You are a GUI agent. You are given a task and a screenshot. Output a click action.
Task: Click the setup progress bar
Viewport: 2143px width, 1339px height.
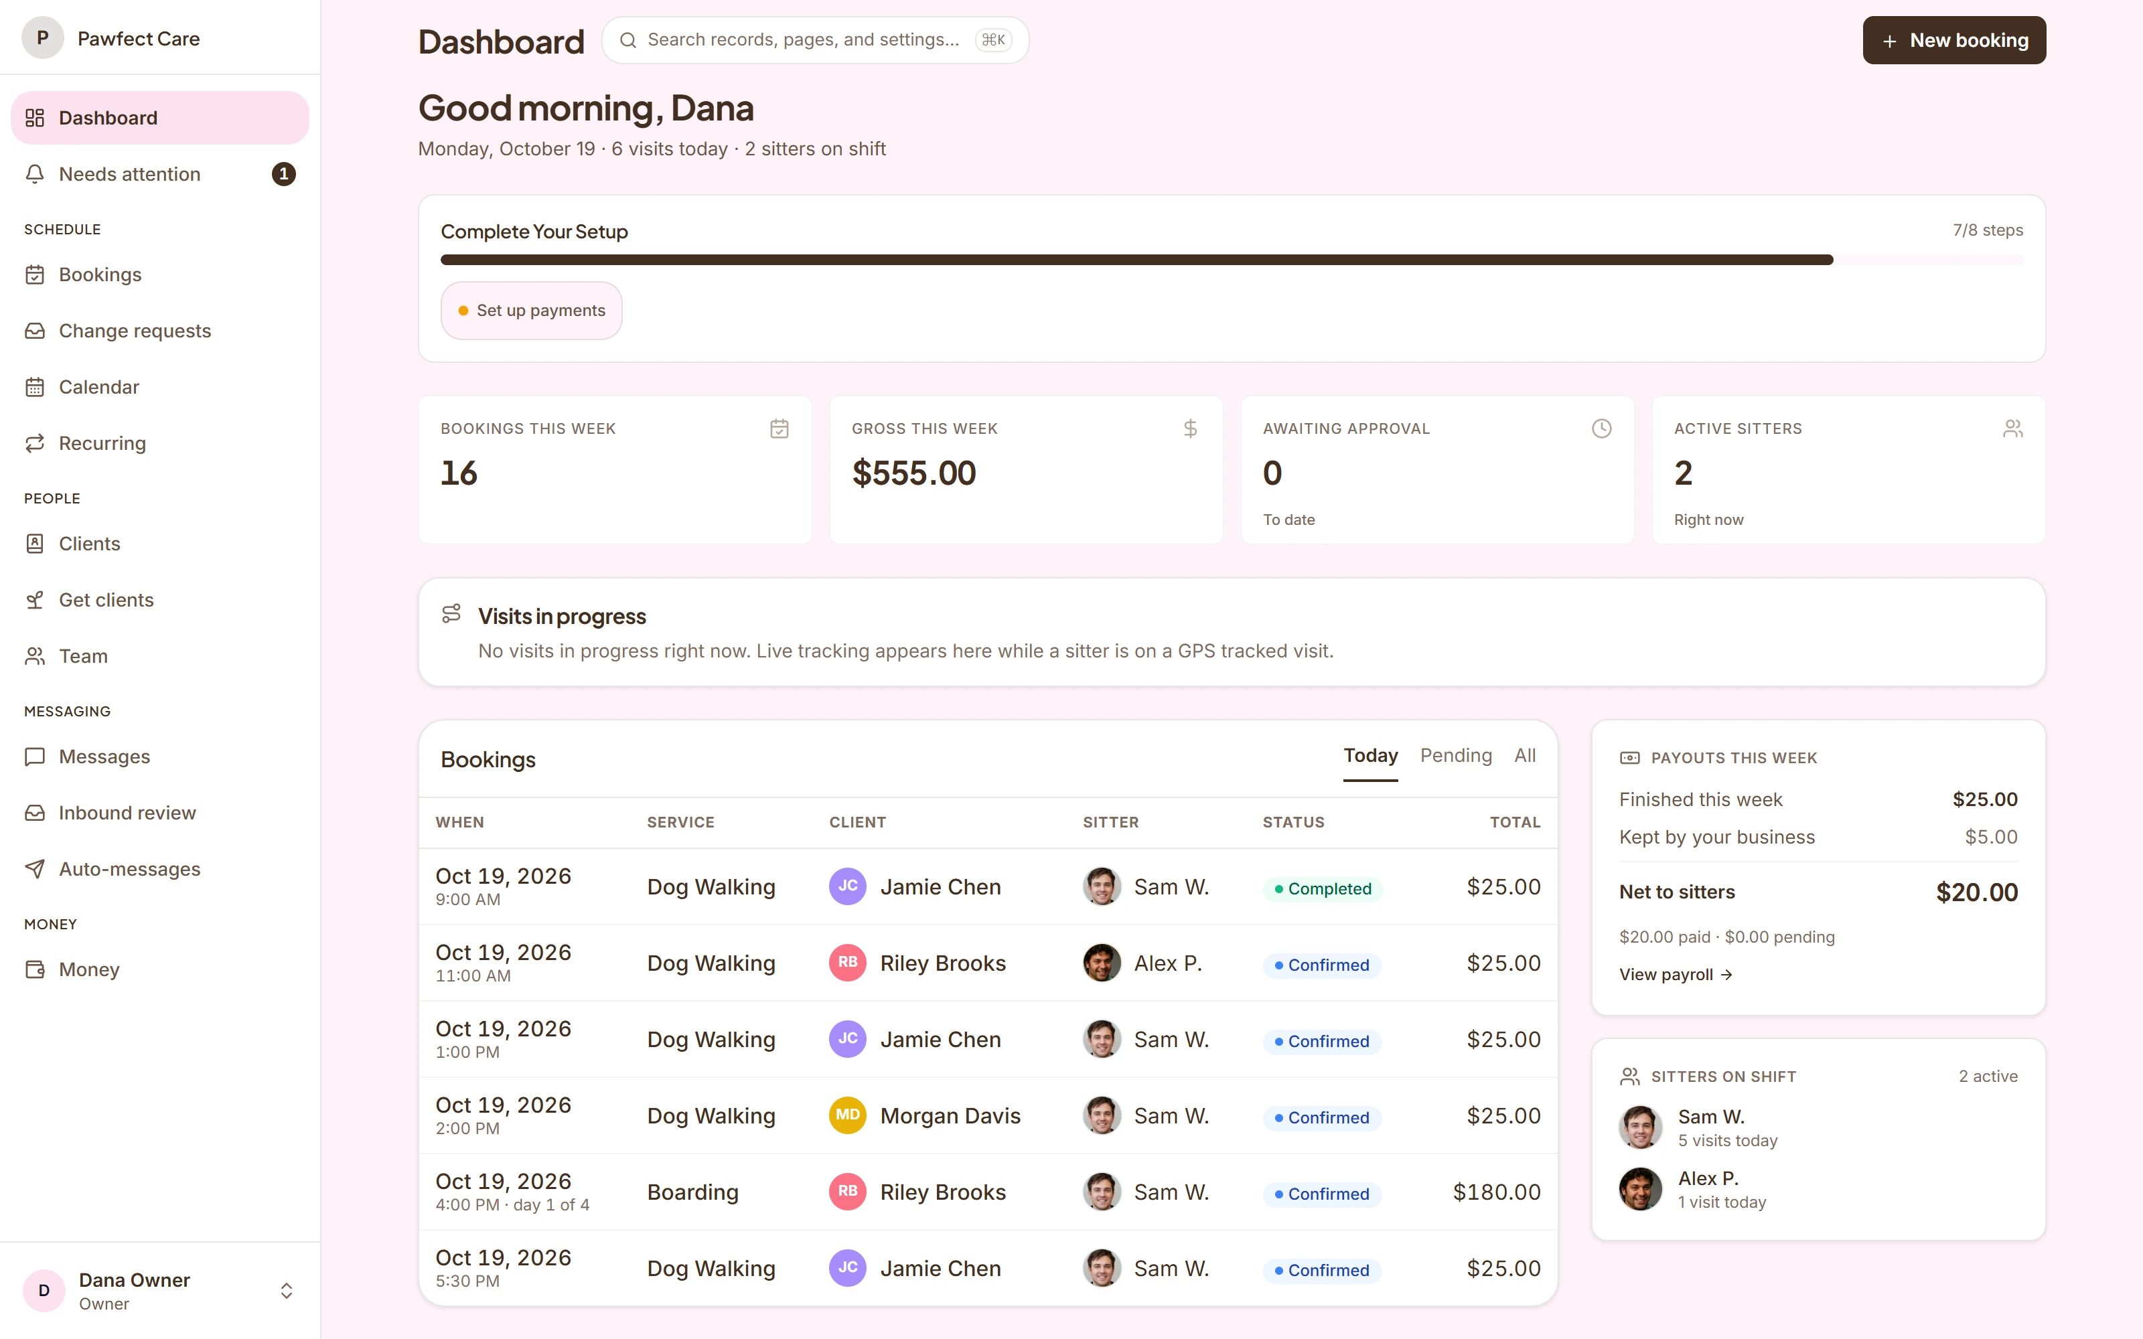[x=1231, y=260]
